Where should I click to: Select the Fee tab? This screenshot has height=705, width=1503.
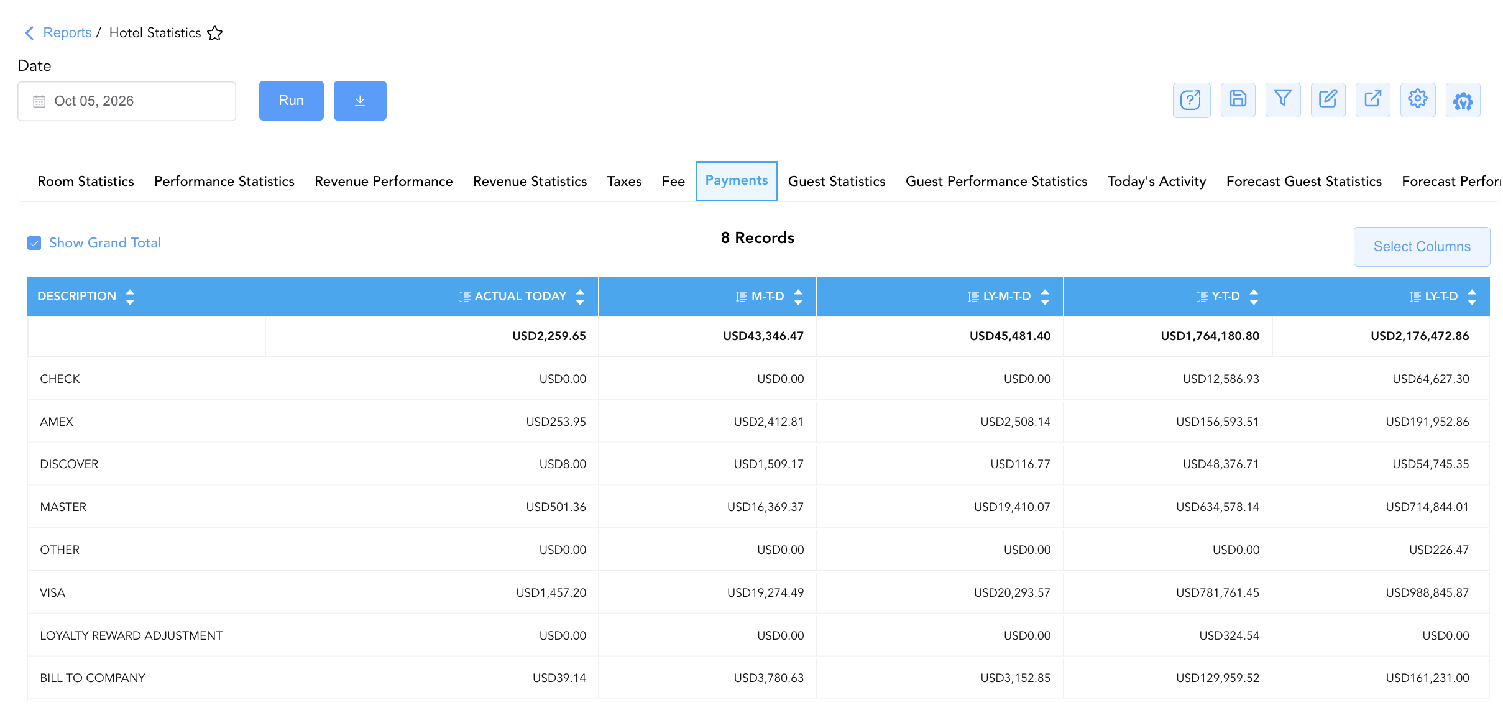[673, 181]
